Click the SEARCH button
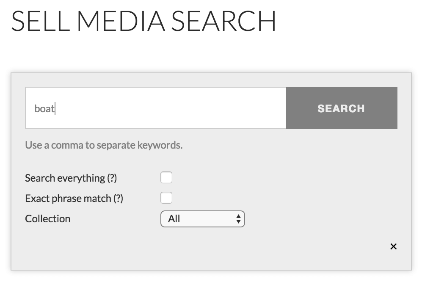Screen dimensions: 422x282 [341, 108]
